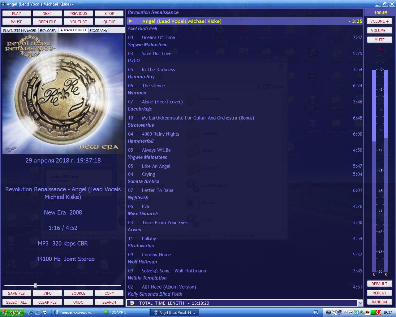
Task: Toggle RANDOM playback mode
Action: coord(380,302)
